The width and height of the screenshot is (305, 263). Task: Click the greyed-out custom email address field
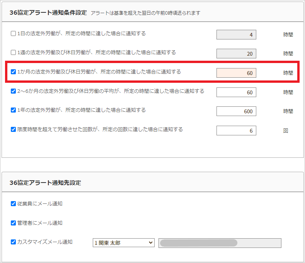point(220,243)
